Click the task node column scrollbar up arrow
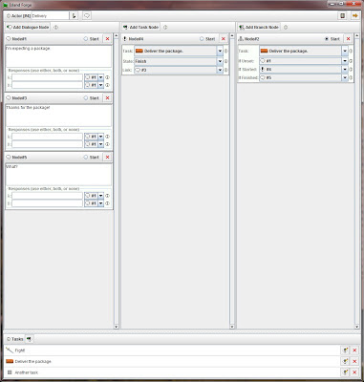Screen dimensions: 364x382 coord(232,36)
